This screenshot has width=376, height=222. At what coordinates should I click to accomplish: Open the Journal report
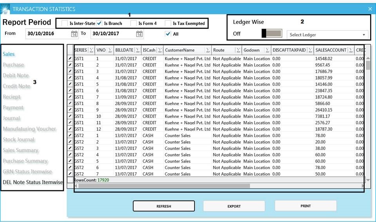pos(11,118)
